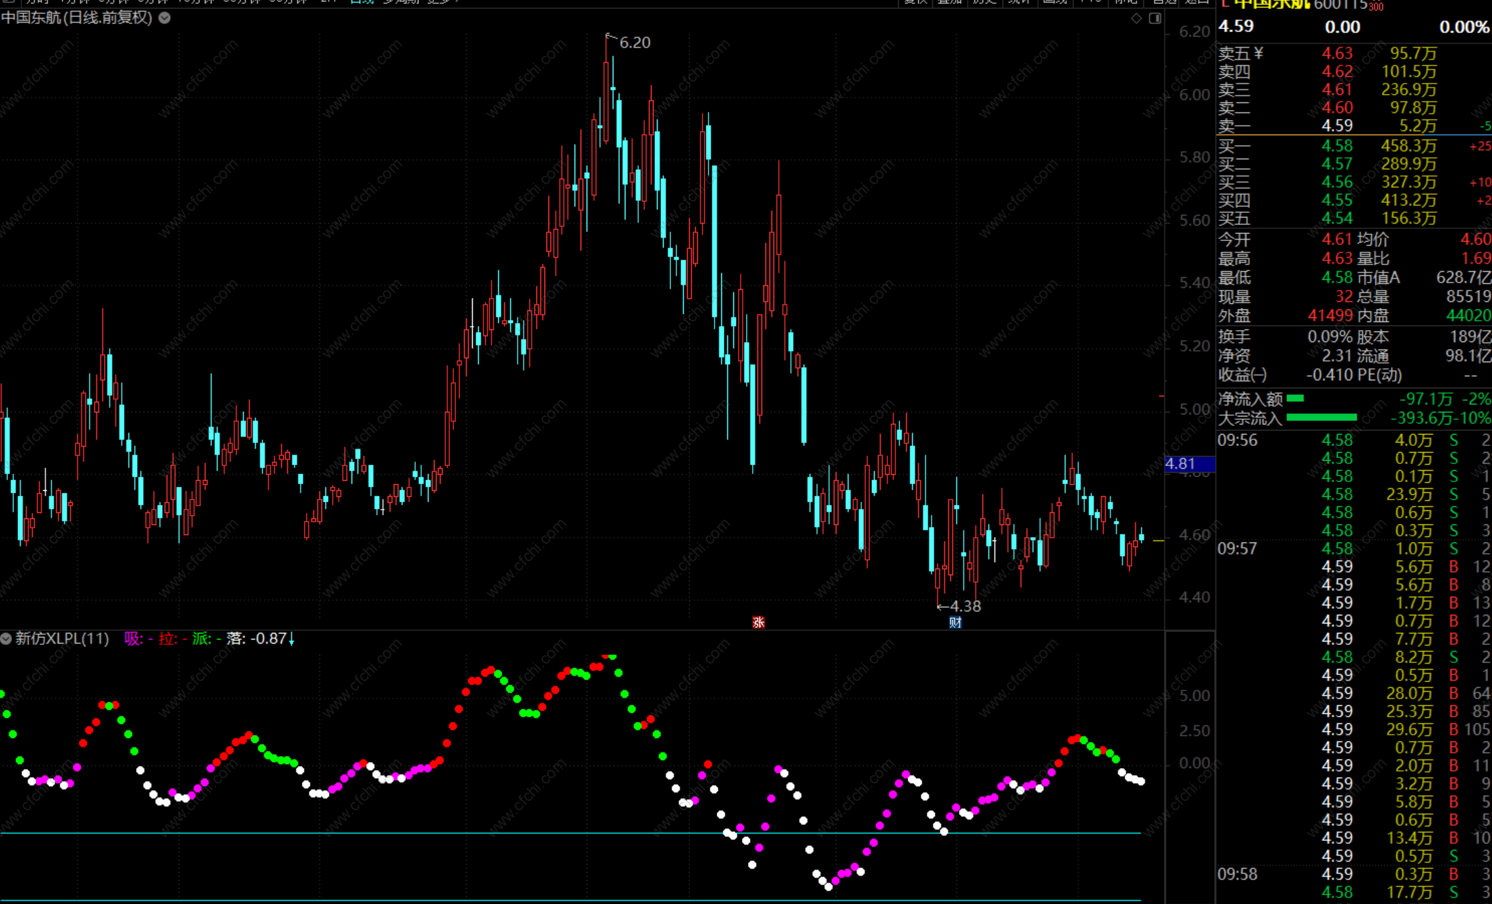Viewport: 1492px width, 904px height.
Task: Click the 6.20 high price label
Action: pyautogui.click(x=634, y=43)
